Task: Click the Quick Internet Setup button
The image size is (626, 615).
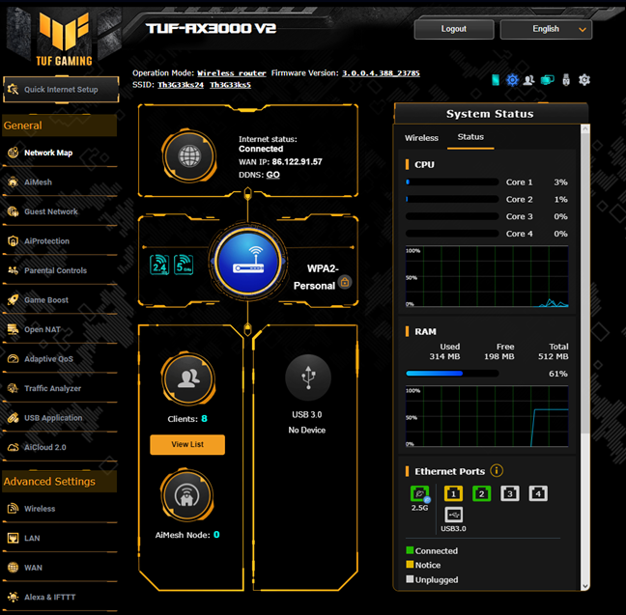Action: pos(61,90)
